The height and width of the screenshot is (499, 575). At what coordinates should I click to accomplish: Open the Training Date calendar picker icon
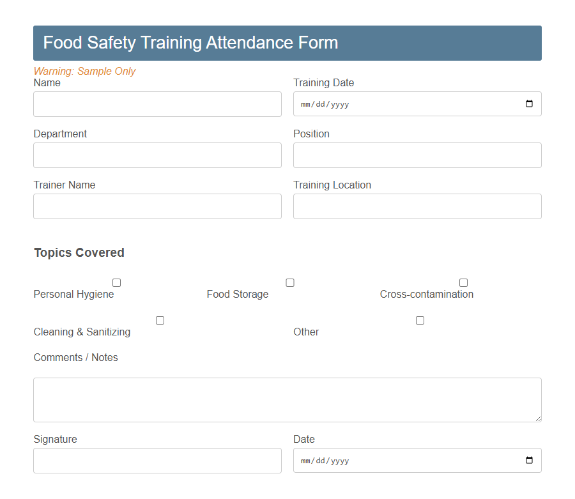pyautogui.click(x=529, y=104)
